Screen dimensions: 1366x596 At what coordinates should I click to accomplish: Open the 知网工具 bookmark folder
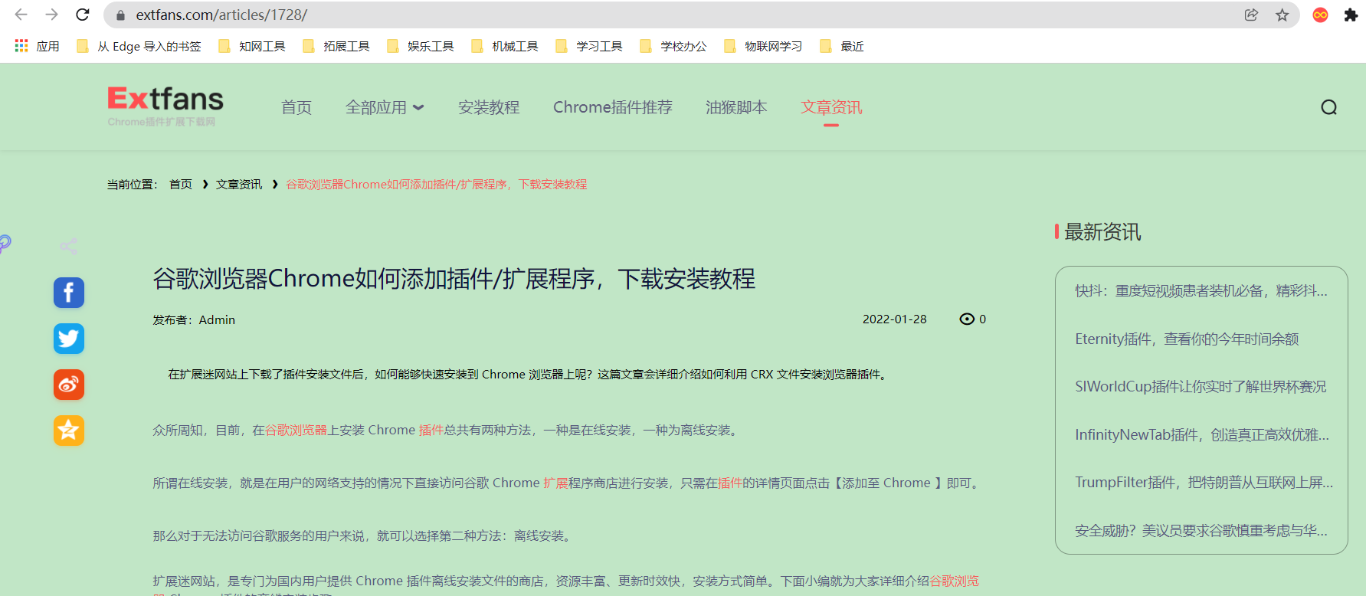click(x=252, y=46)
